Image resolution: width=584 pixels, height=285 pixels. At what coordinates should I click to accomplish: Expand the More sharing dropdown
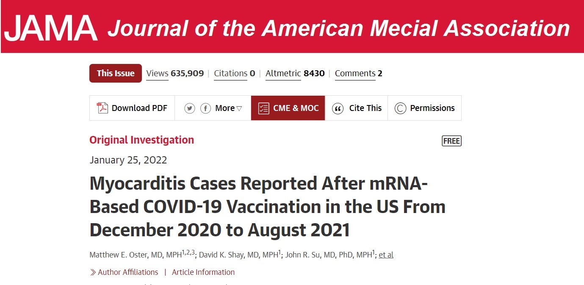tap(229, 108)
